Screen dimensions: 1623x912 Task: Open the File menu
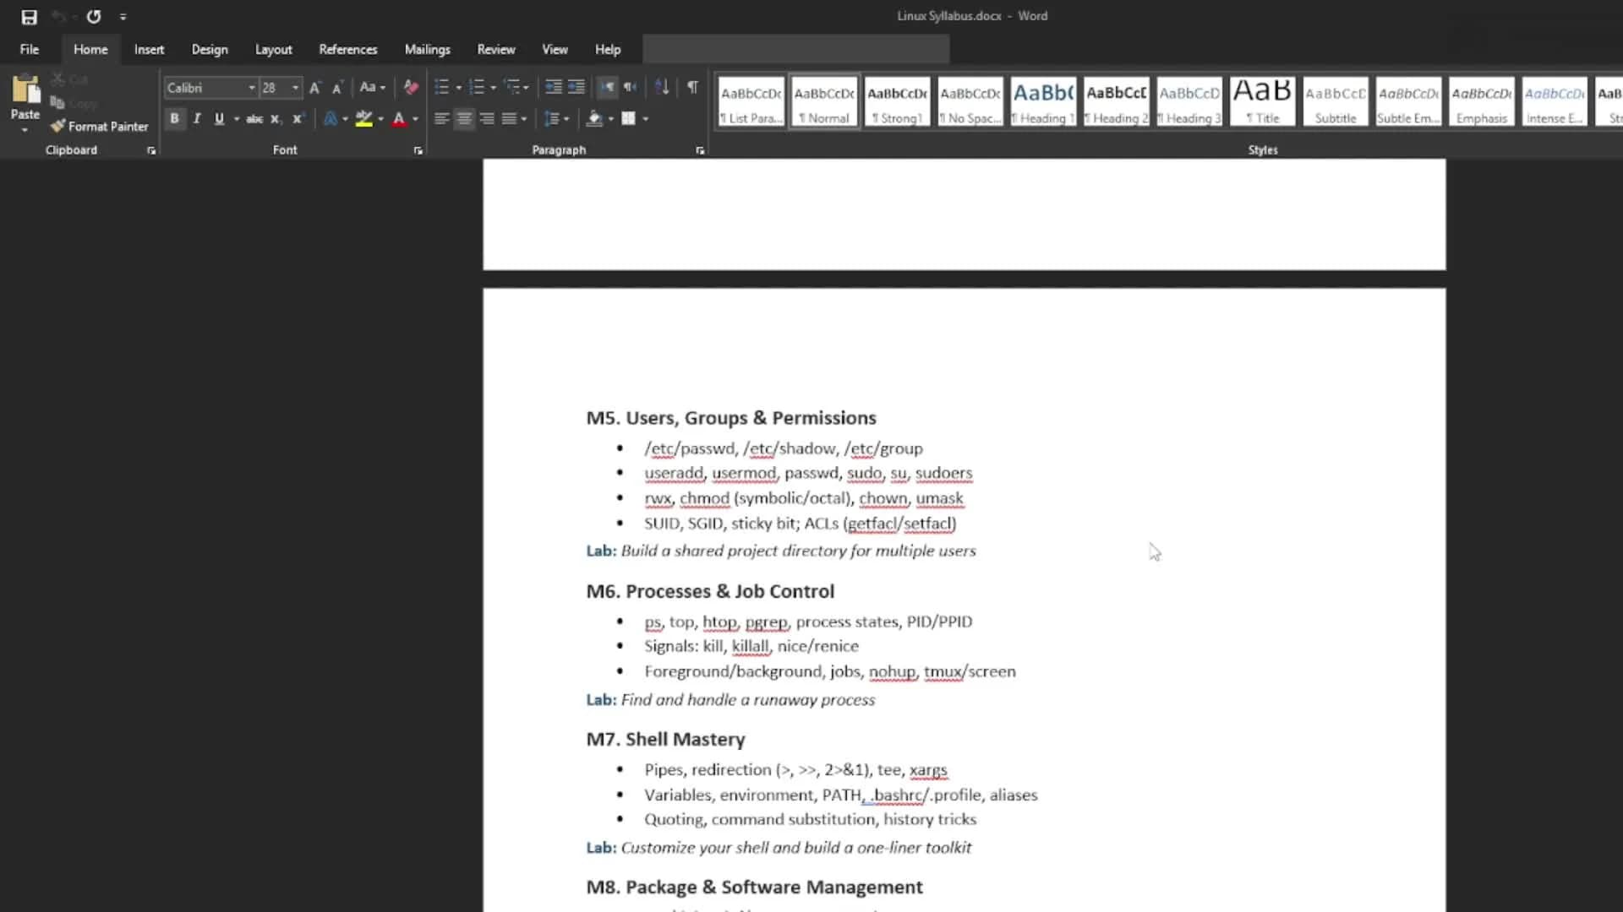pos(30,50)
